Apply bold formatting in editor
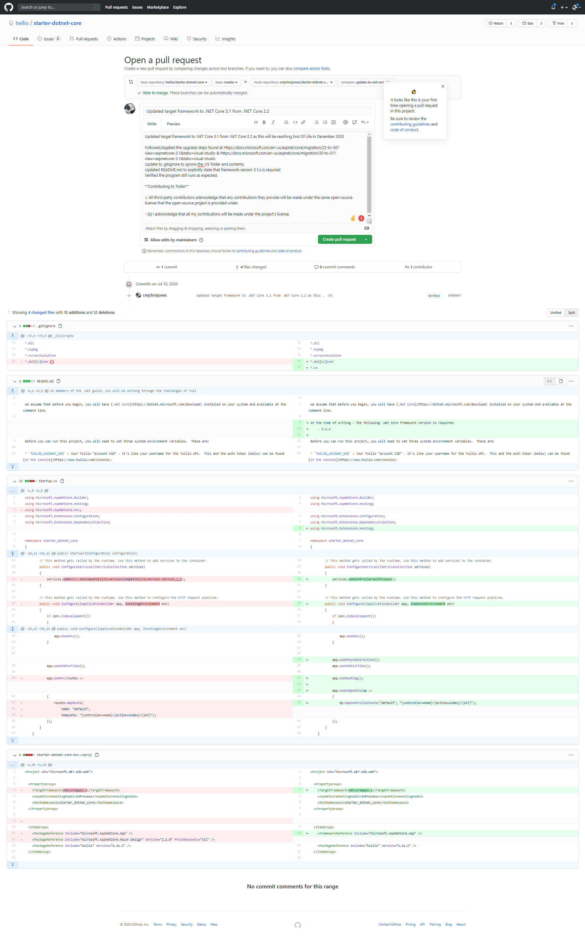 [x=264, y=122]
